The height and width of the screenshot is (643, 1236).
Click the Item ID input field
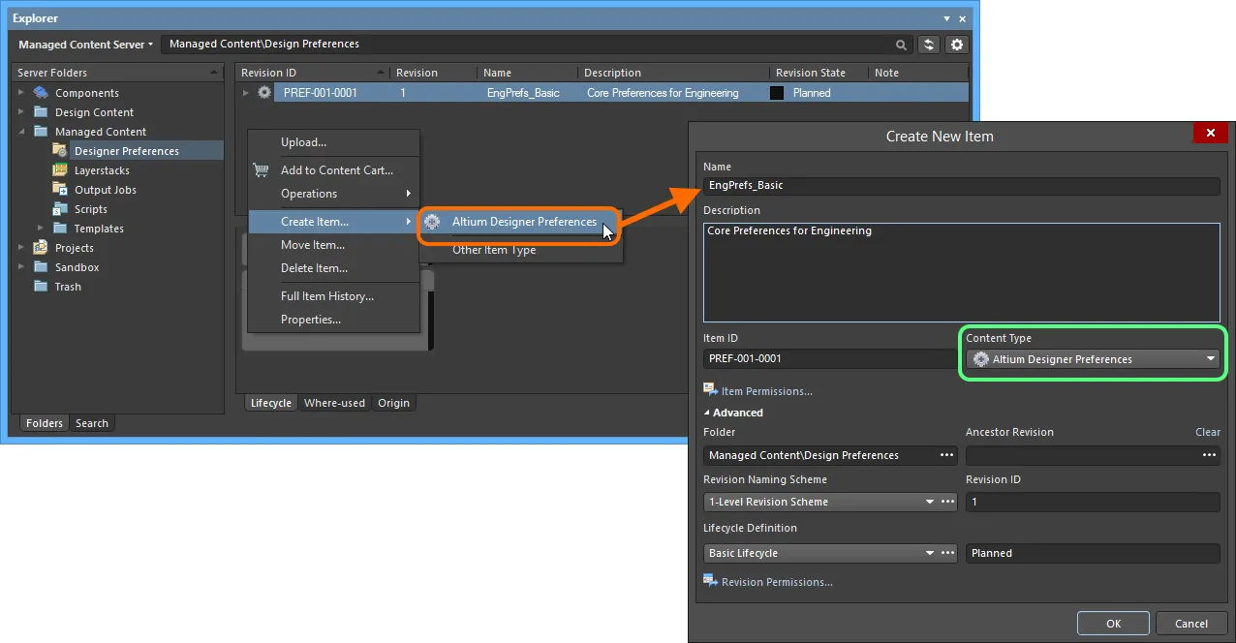coord(830,358)
